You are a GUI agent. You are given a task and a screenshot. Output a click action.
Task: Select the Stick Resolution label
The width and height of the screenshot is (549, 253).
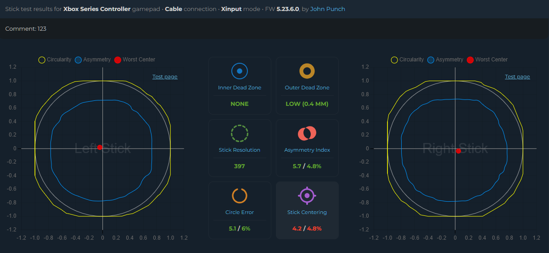tap(240, 150)
